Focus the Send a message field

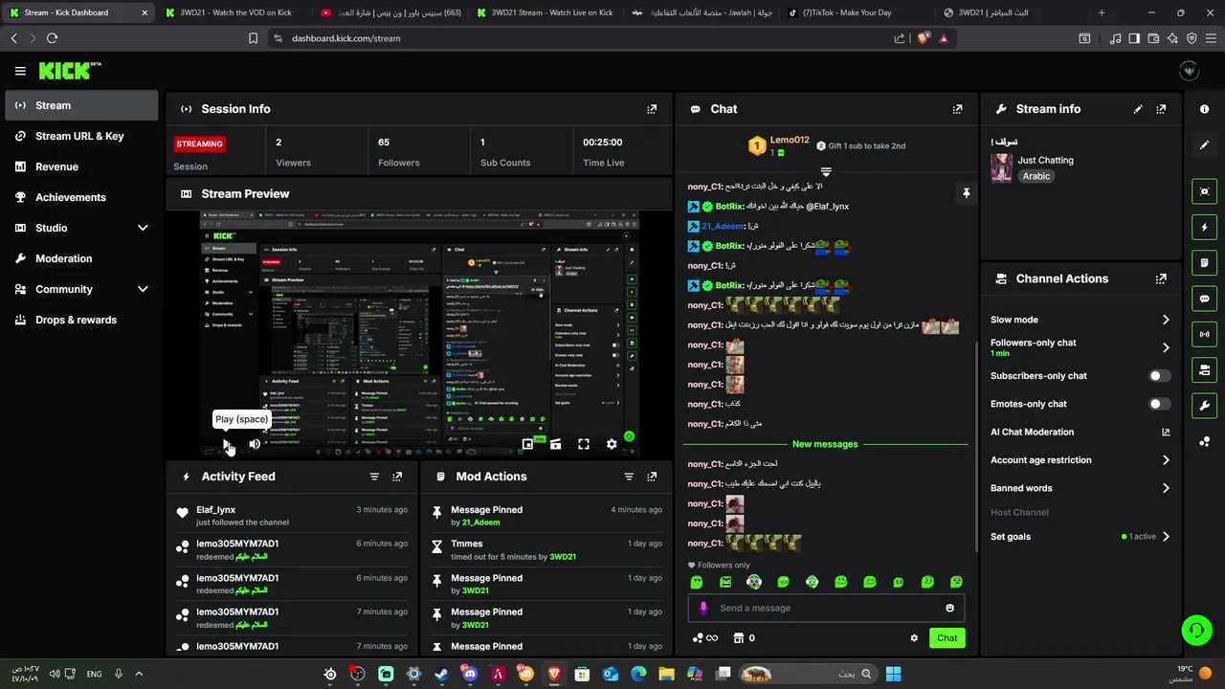826,608
